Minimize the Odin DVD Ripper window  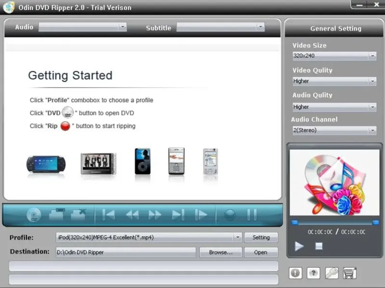[359, 5]
